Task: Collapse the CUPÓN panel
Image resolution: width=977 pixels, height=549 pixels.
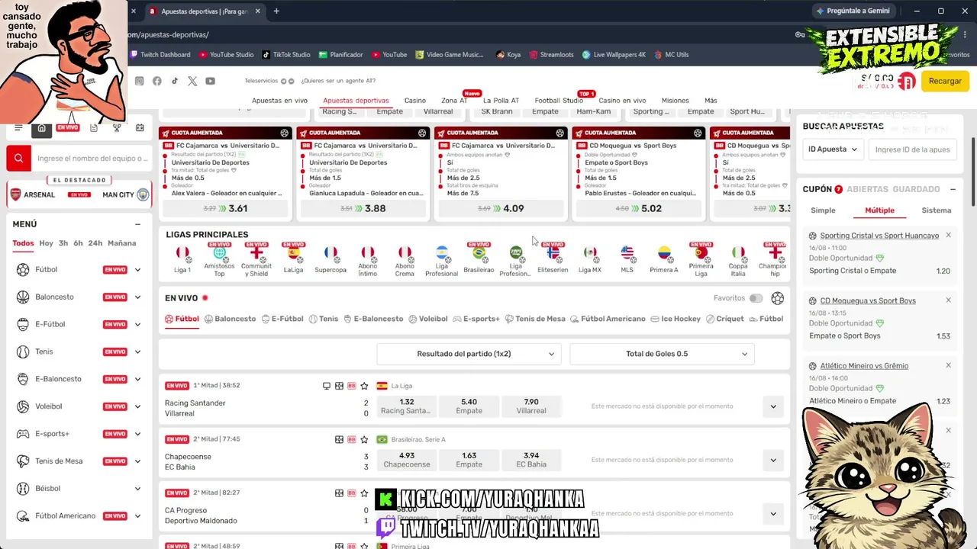Action: point(953,189)
